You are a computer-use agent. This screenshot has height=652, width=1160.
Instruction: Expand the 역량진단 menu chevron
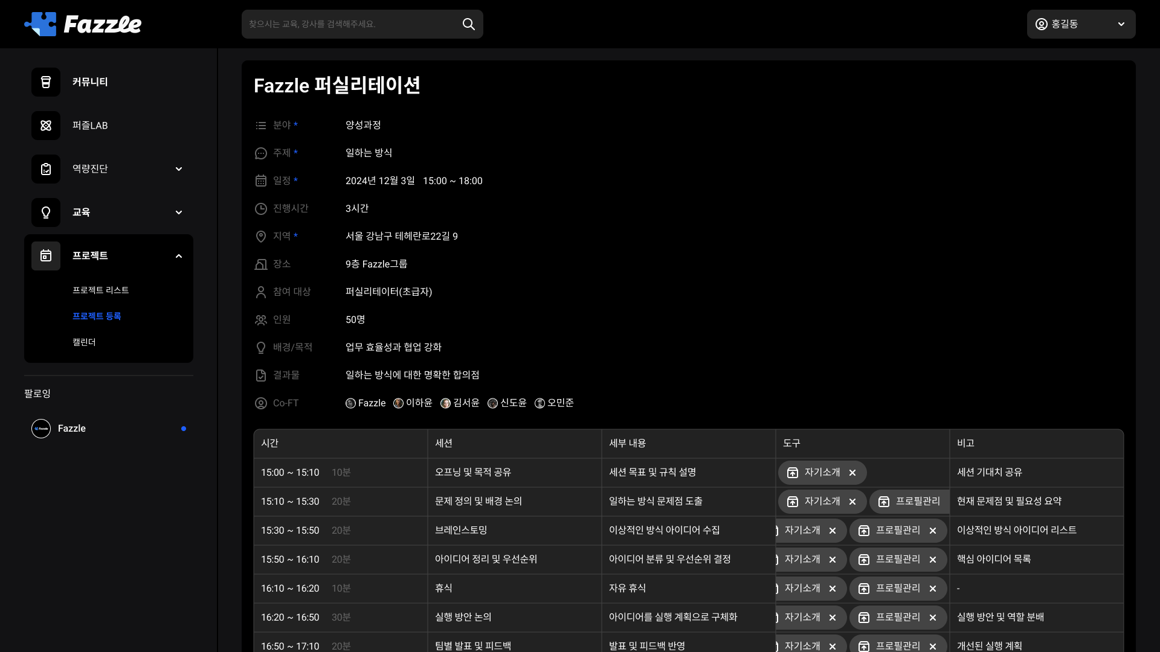tap(179, 169)
